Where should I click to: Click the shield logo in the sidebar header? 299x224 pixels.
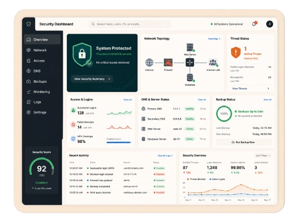tap(29, 24)
